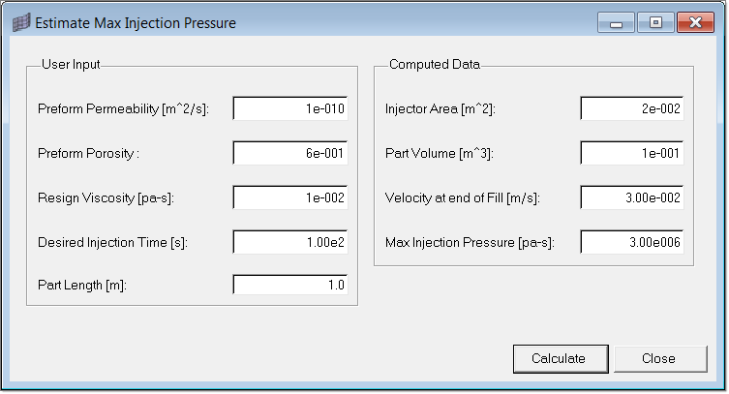Click the Max Injection Pressure result field

click(x=633, y=241)
